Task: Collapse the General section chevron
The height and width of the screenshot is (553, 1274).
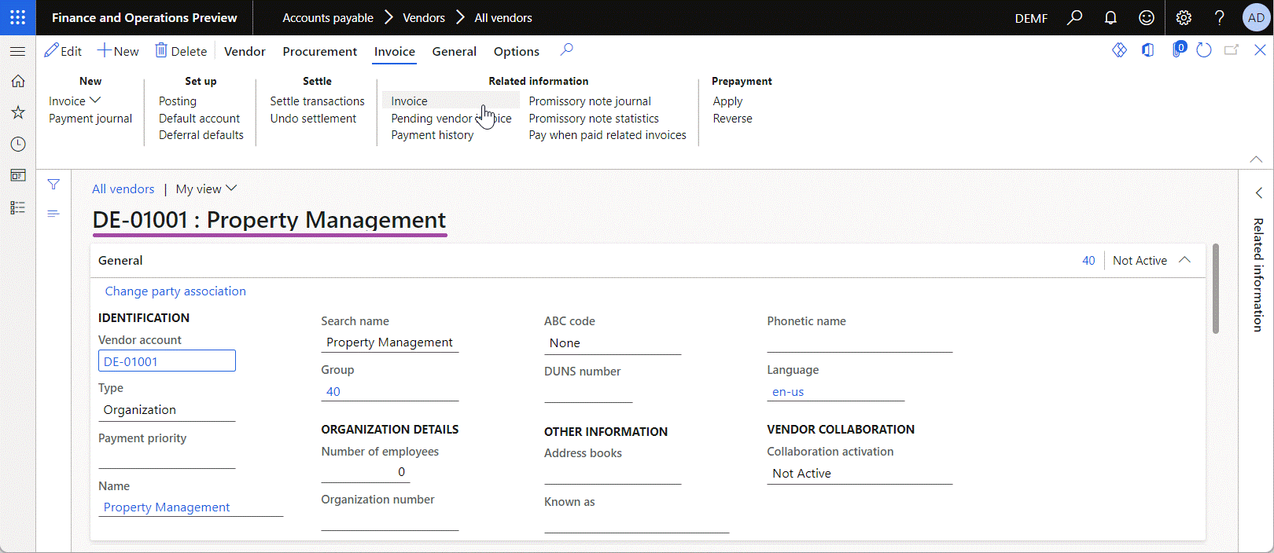Action: (x=1185, y=260)
